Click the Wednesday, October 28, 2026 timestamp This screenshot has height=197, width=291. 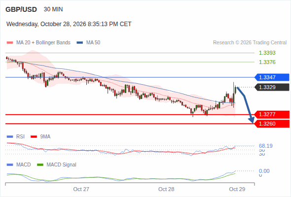click(x=69, y=24)
